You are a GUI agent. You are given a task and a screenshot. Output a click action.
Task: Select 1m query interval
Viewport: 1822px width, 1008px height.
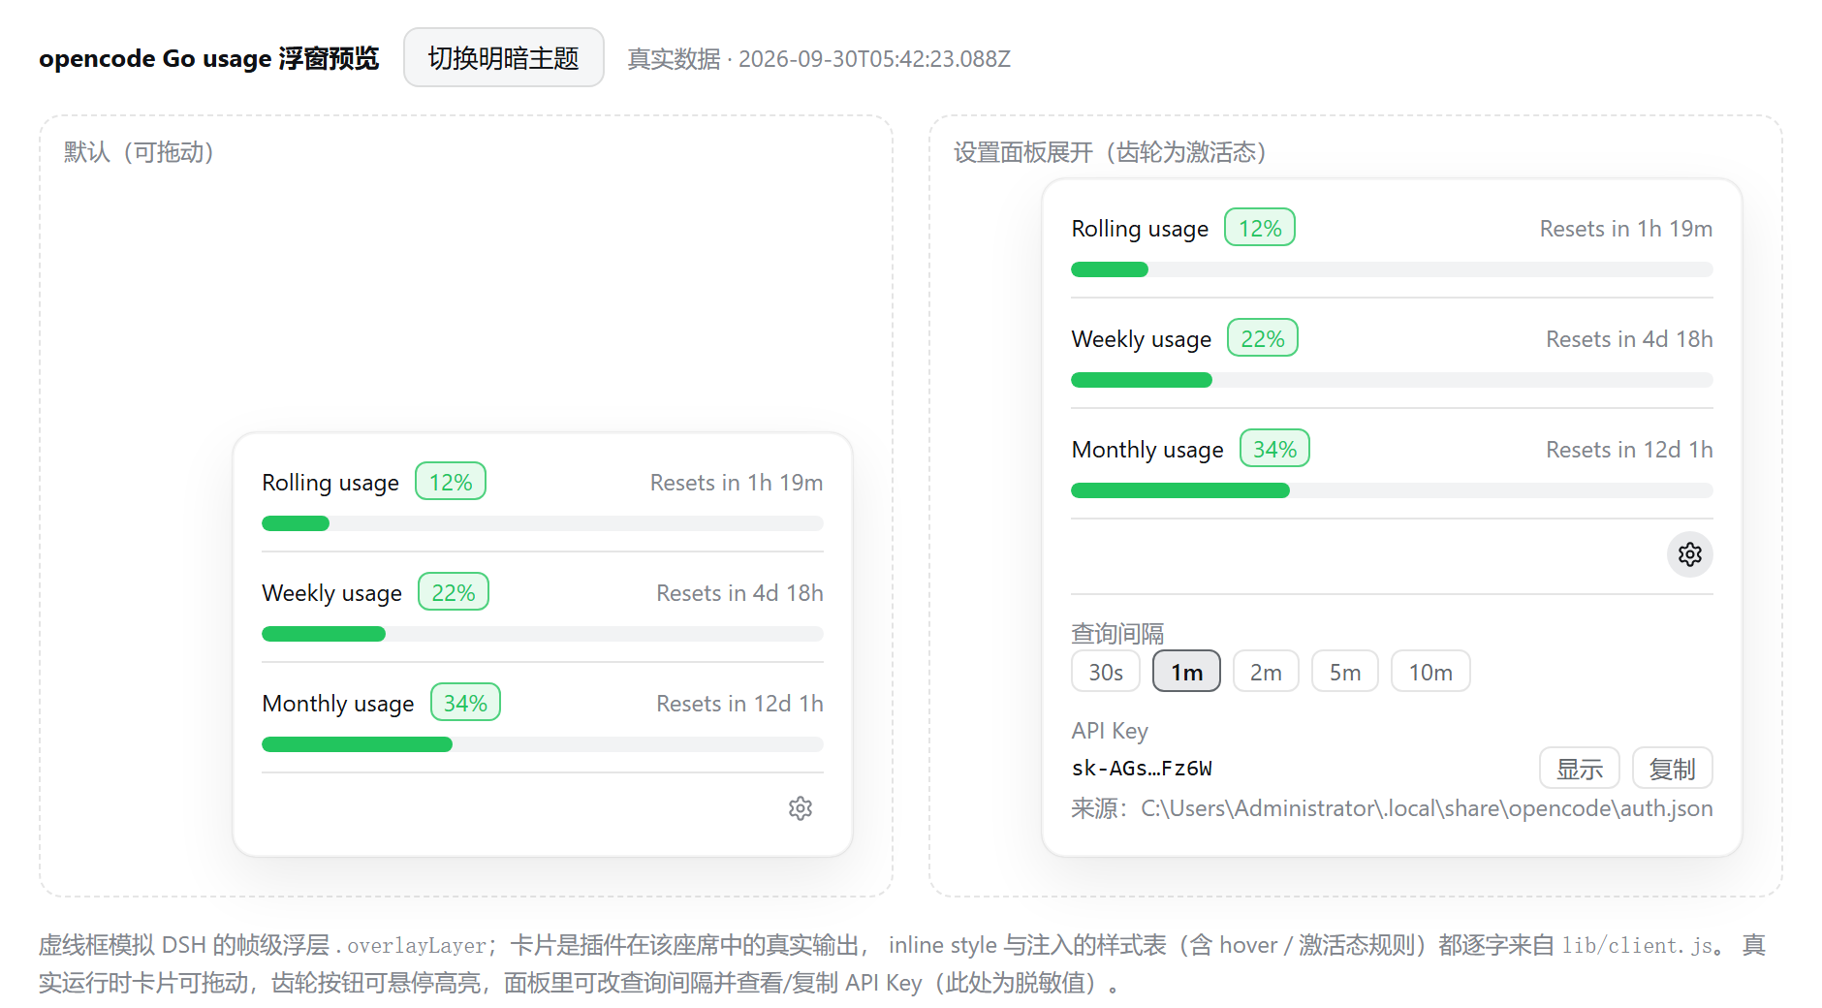point(1186,672)
